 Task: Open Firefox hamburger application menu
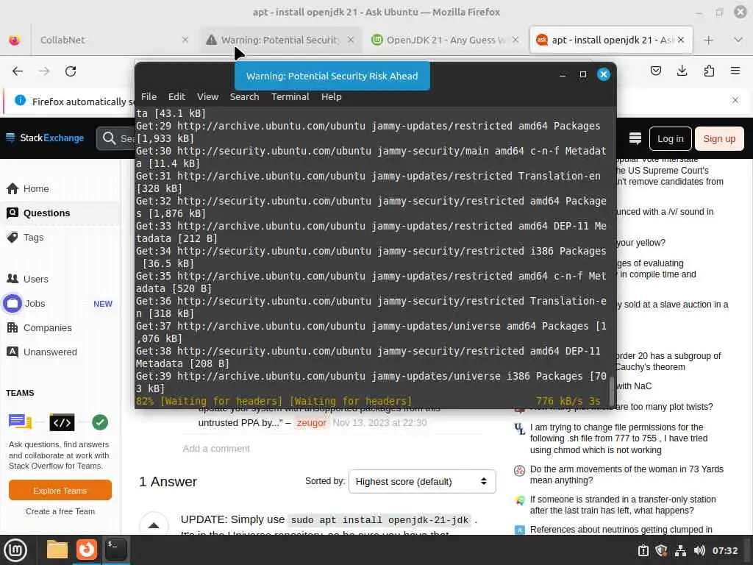(735, 71)
